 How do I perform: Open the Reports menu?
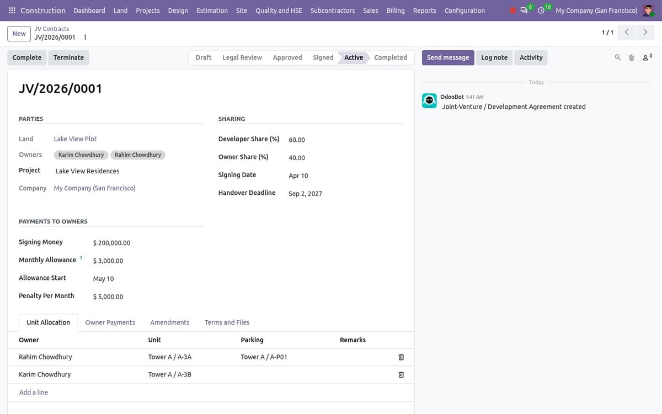pyautogui.click(x=424, y=10)
